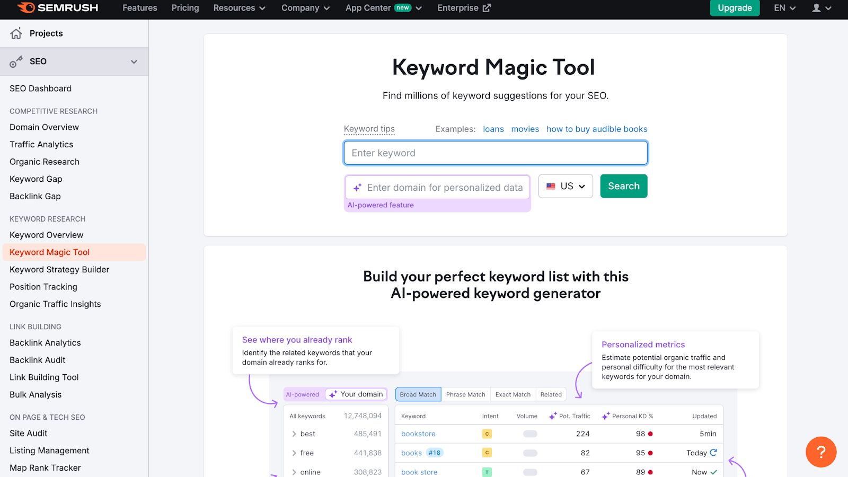Image resolution: width=848 pixels, height=477 pixels.
Task: Open the EN language dropdown
Action: pyautogui.click(x=784, y=8)
